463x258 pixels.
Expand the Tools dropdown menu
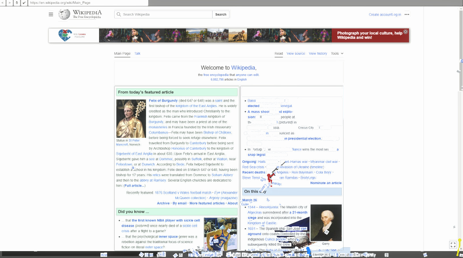[337, 53]
